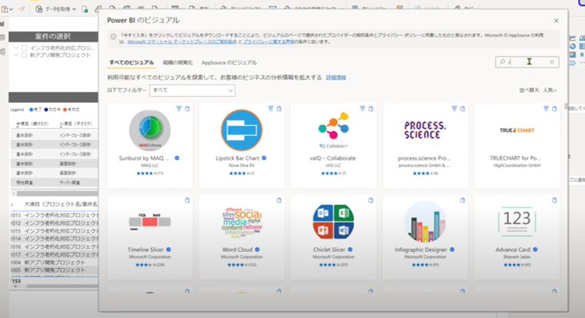Open the process.science Pro visual logo
The height and width of the screenshot is (318, 585).
(x=425, y=130)
